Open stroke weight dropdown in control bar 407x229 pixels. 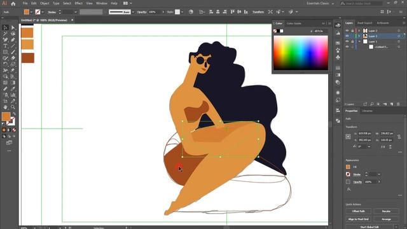(76, 12)
